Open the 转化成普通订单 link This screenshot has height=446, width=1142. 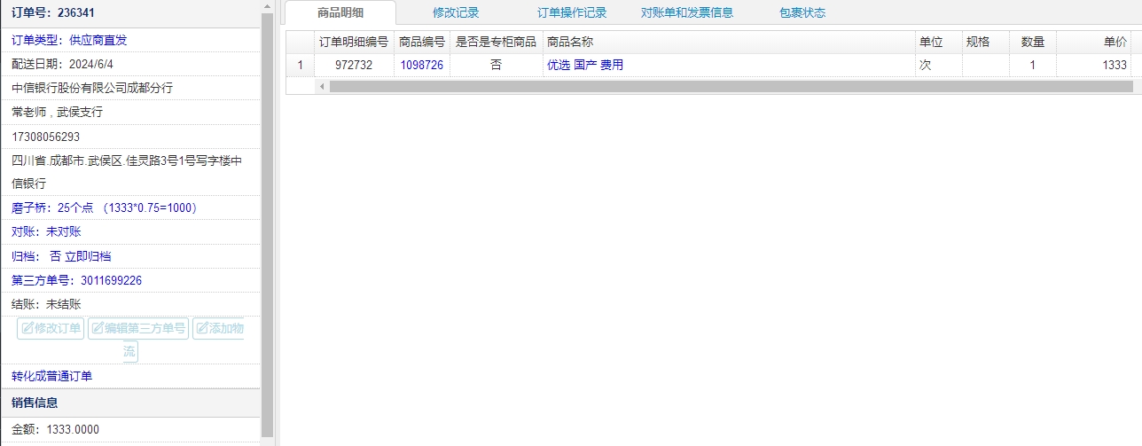[x=51, y=376]
